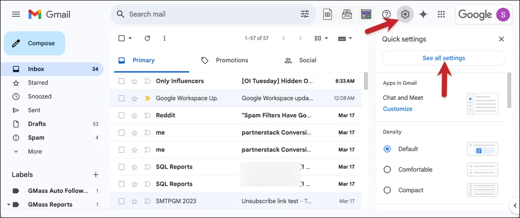Click the Chat and Meet layout thumbnail
The image size is (520, 218).
point(482,104)
